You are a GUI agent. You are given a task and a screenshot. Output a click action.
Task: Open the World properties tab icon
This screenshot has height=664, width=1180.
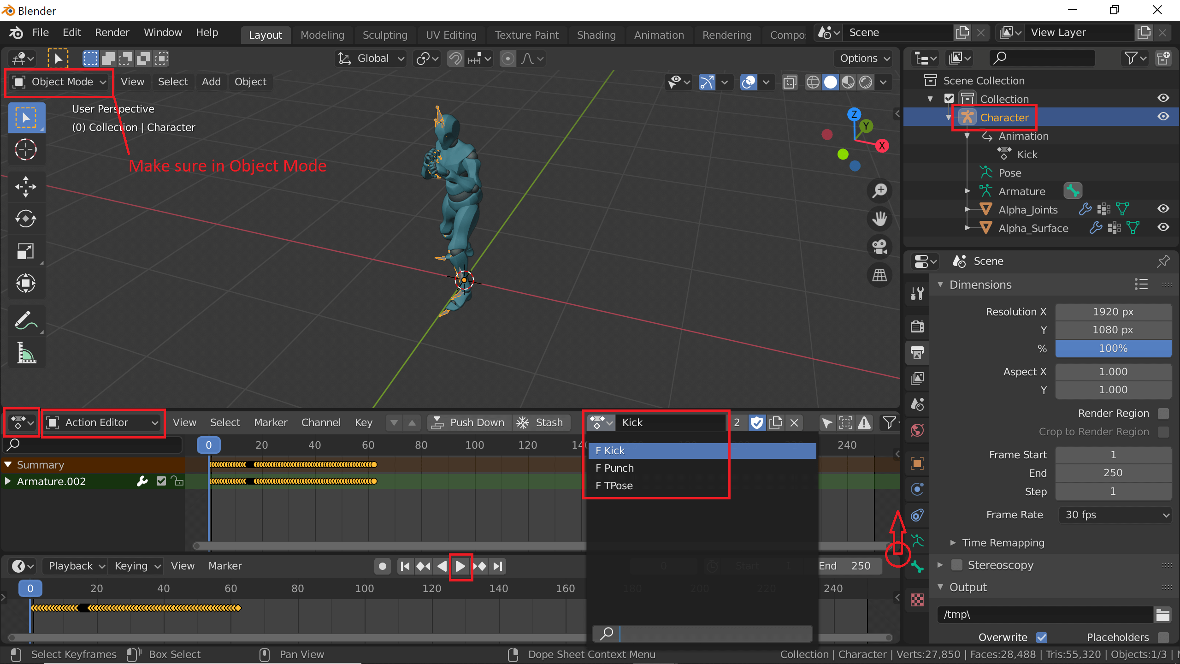click(x=917, y=430)
